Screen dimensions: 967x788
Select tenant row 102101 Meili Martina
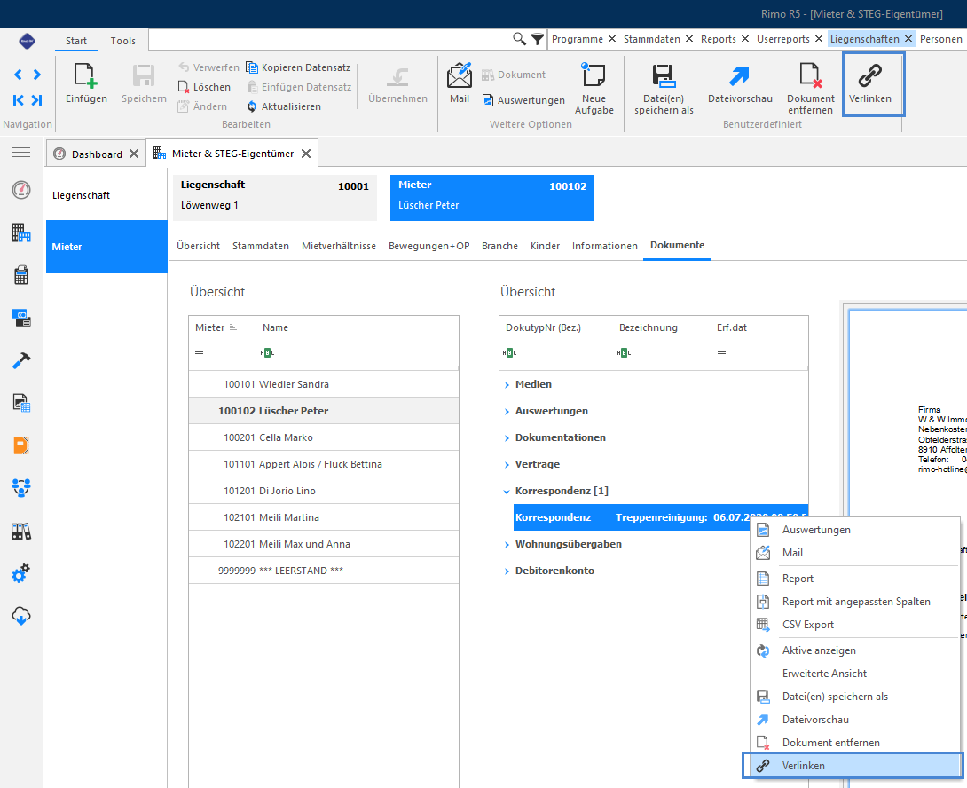(x=324, y=517)
